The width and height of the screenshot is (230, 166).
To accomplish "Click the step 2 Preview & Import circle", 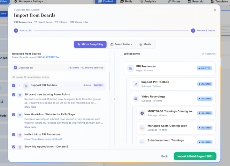I will point(193,30).
